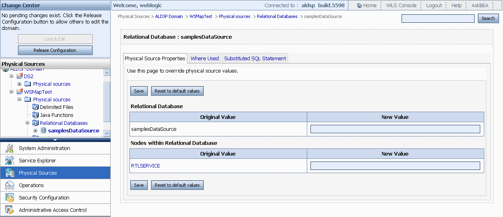Select Java Functions in the tree
Viewport: 503px width, 217px height.
tap(57, 115)
